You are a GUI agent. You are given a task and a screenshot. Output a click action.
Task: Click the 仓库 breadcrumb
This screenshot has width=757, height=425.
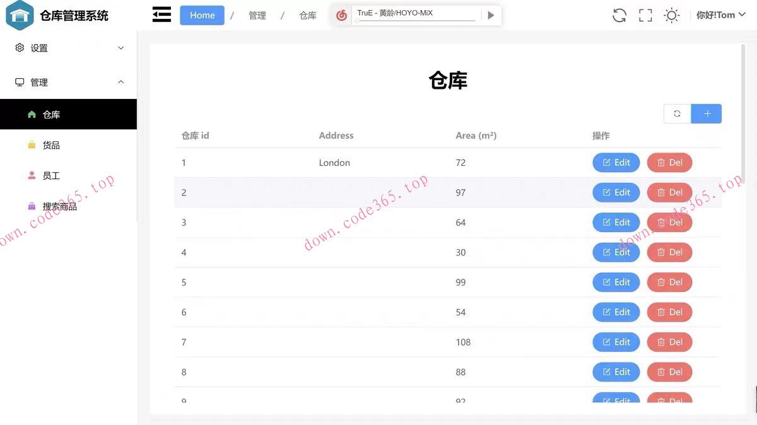[308, 15]
